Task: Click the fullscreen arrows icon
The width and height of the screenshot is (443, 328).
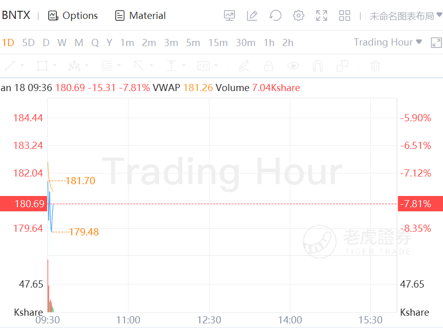Action: 322,15
